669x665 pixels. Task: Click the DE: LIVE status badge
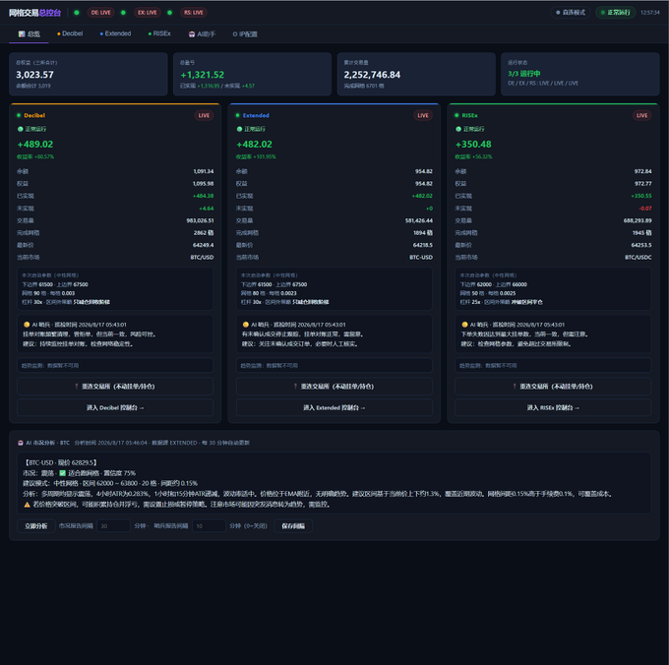tap(100, 13)
